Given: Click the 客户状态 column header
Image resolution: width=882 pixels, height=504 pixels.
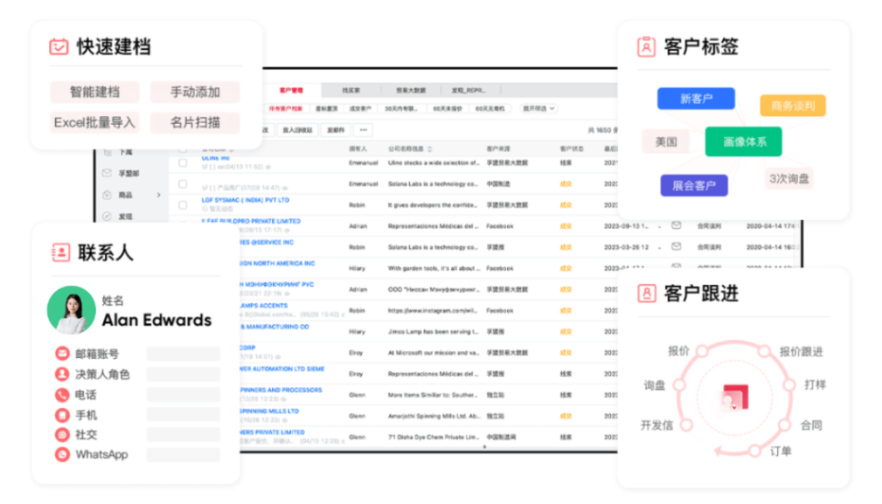Looking at the screenshot, I should click(572, 148).
